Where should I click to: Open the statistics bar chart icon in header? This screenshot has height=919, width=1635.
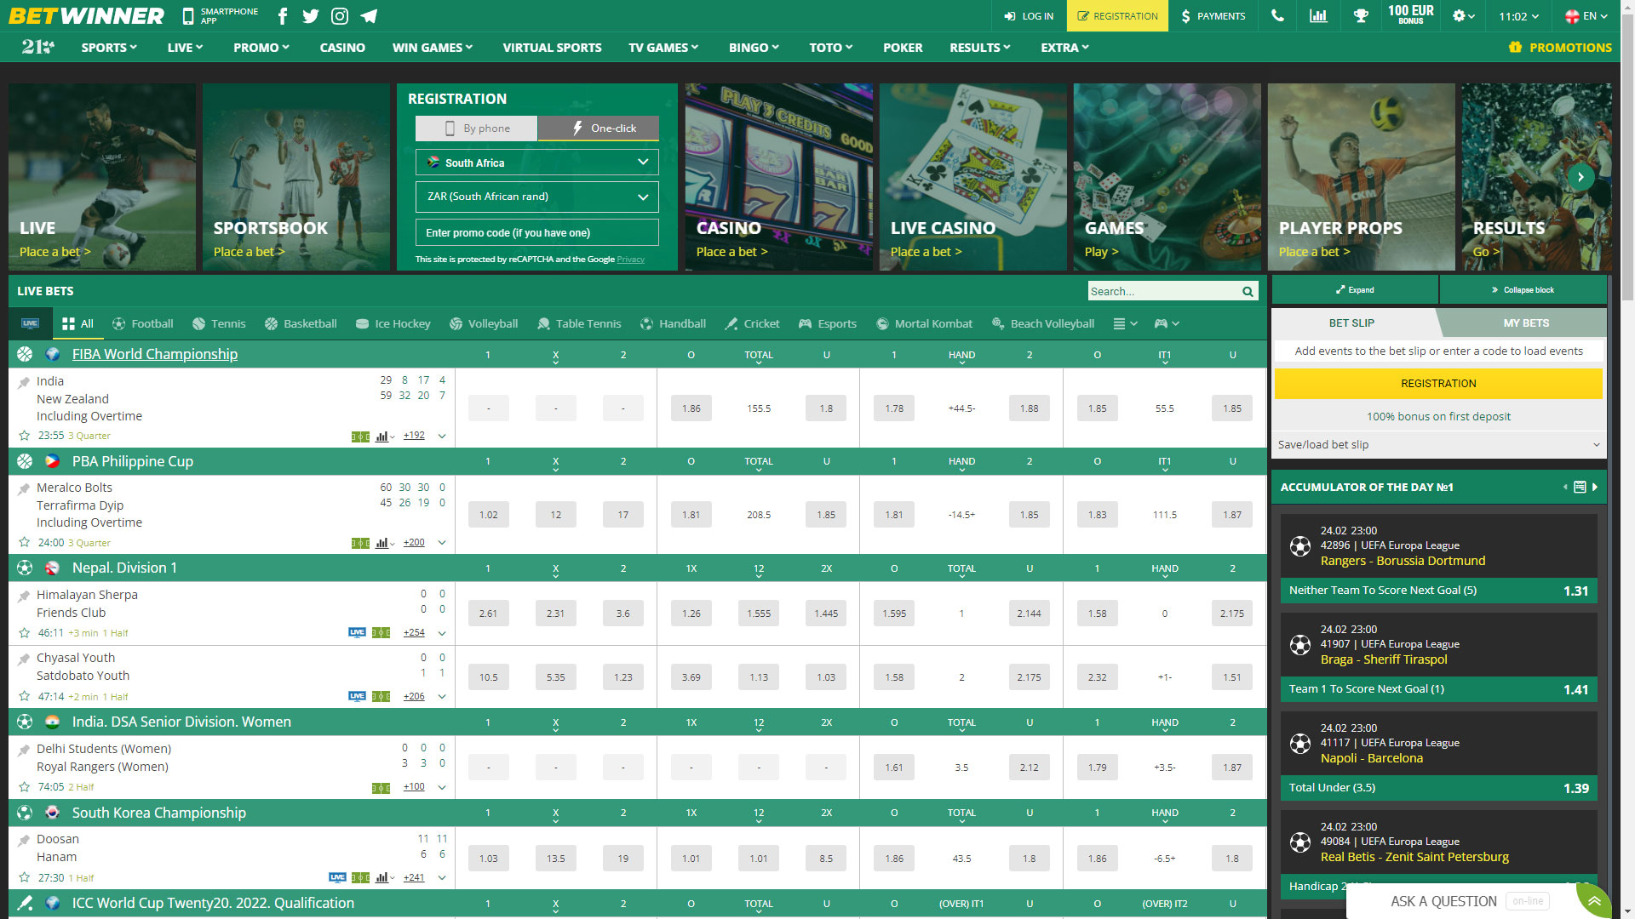(1318, 16)
